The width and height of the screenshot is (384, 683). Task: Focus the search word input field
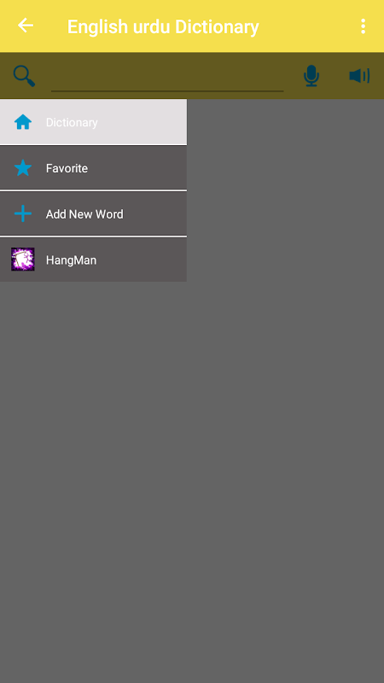(167, 78)
